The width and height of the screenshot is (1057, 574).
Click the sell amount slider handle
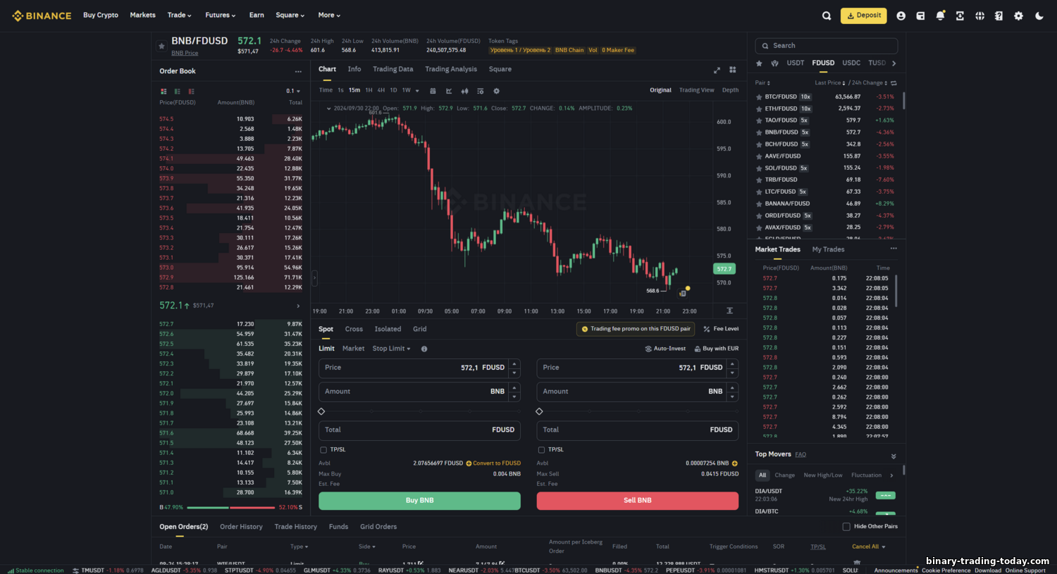point(539,411)
